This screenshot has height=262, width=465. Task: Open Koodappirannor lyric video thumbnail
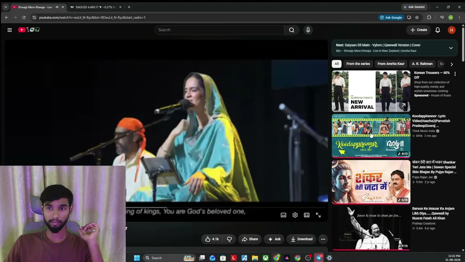coord(371,136)
